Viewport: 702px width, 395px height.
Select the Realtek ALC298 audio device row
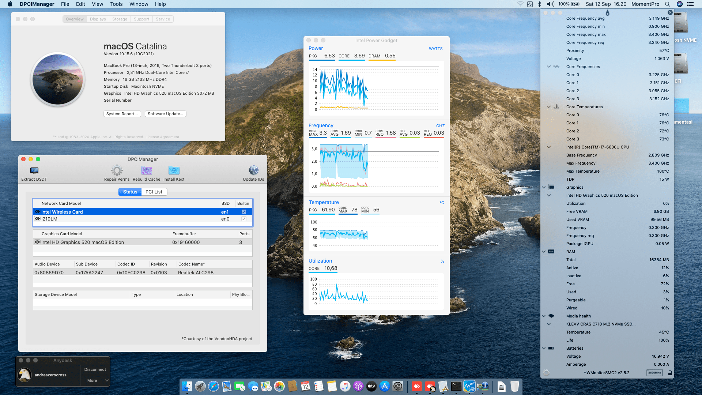(143, 272)
